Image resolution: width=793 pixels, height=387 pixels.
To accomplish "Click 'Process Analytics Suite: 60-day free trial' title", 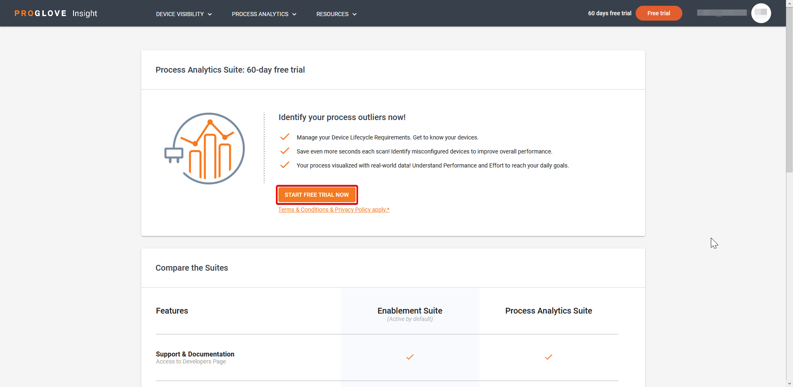I will [x=230, y=70].
